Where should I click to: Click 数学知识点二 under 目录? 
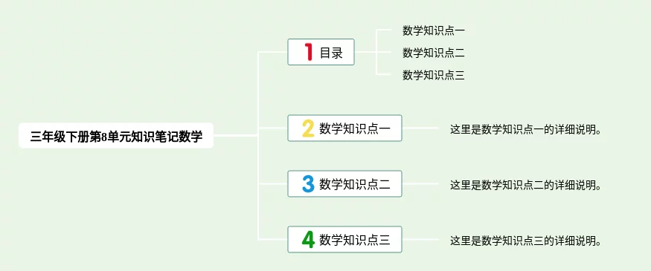(x=434, y=53)
